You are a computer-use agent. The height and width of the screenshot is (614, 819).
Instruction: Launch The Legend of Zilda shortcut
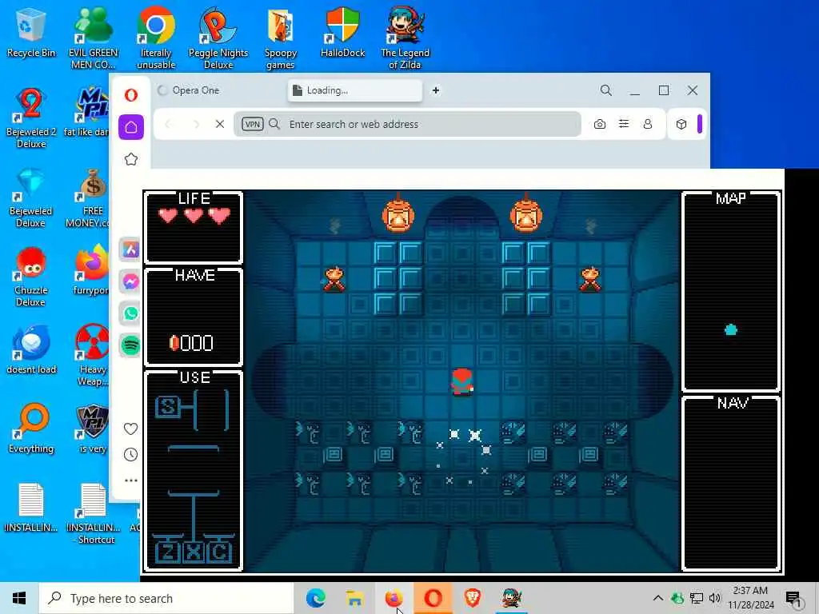tap(405, 38)
